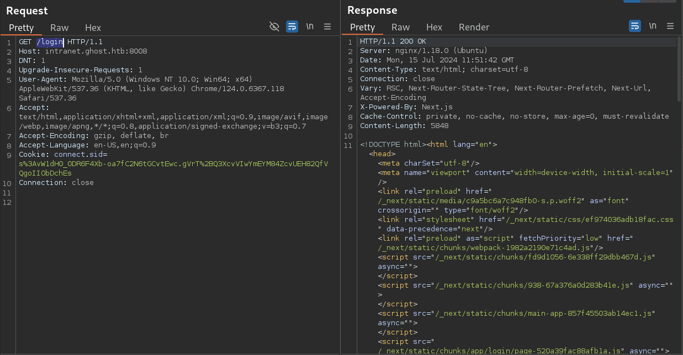Click the woff2 font preload href

click(x=480, y=201)
